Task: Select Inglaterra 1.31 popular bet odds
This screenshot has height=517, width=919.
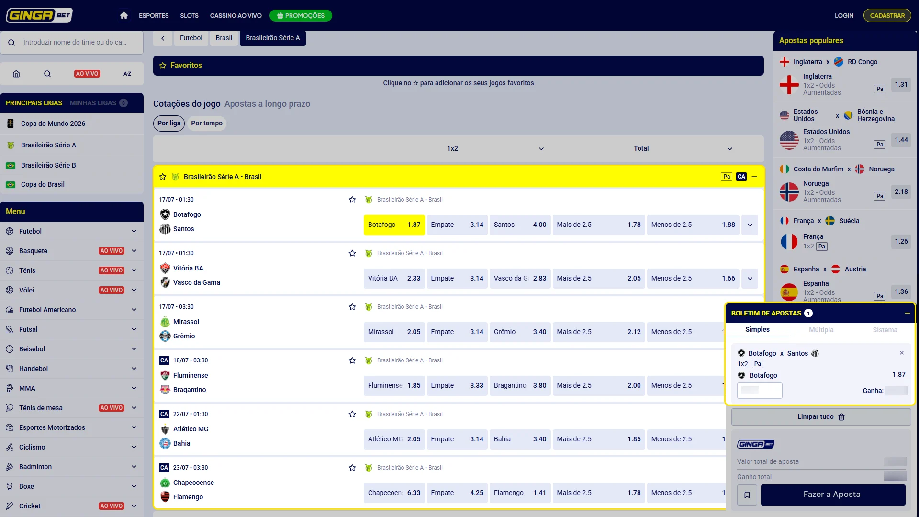Action: click(x=901, y=85)
